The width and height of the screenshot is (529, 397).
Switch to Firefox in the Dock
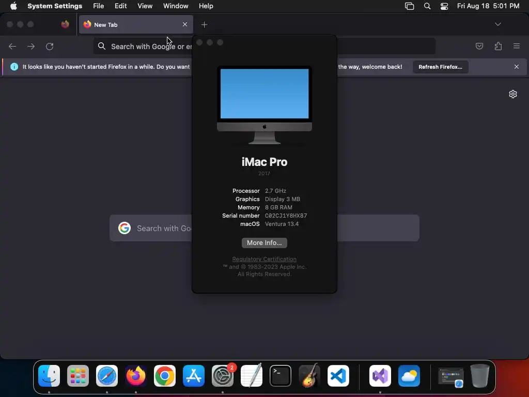[x=136, y=376]
